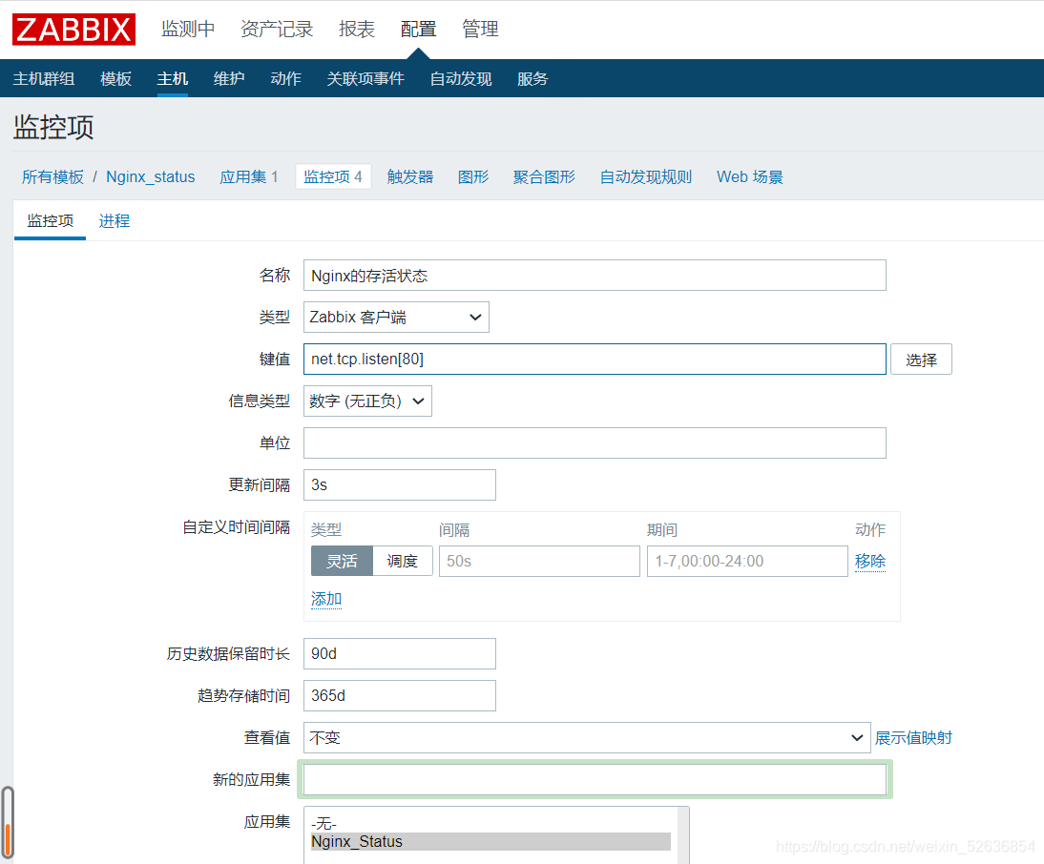Click the 更新间隔 field showing 3s

pyautogui.click(x=400, y=484)
